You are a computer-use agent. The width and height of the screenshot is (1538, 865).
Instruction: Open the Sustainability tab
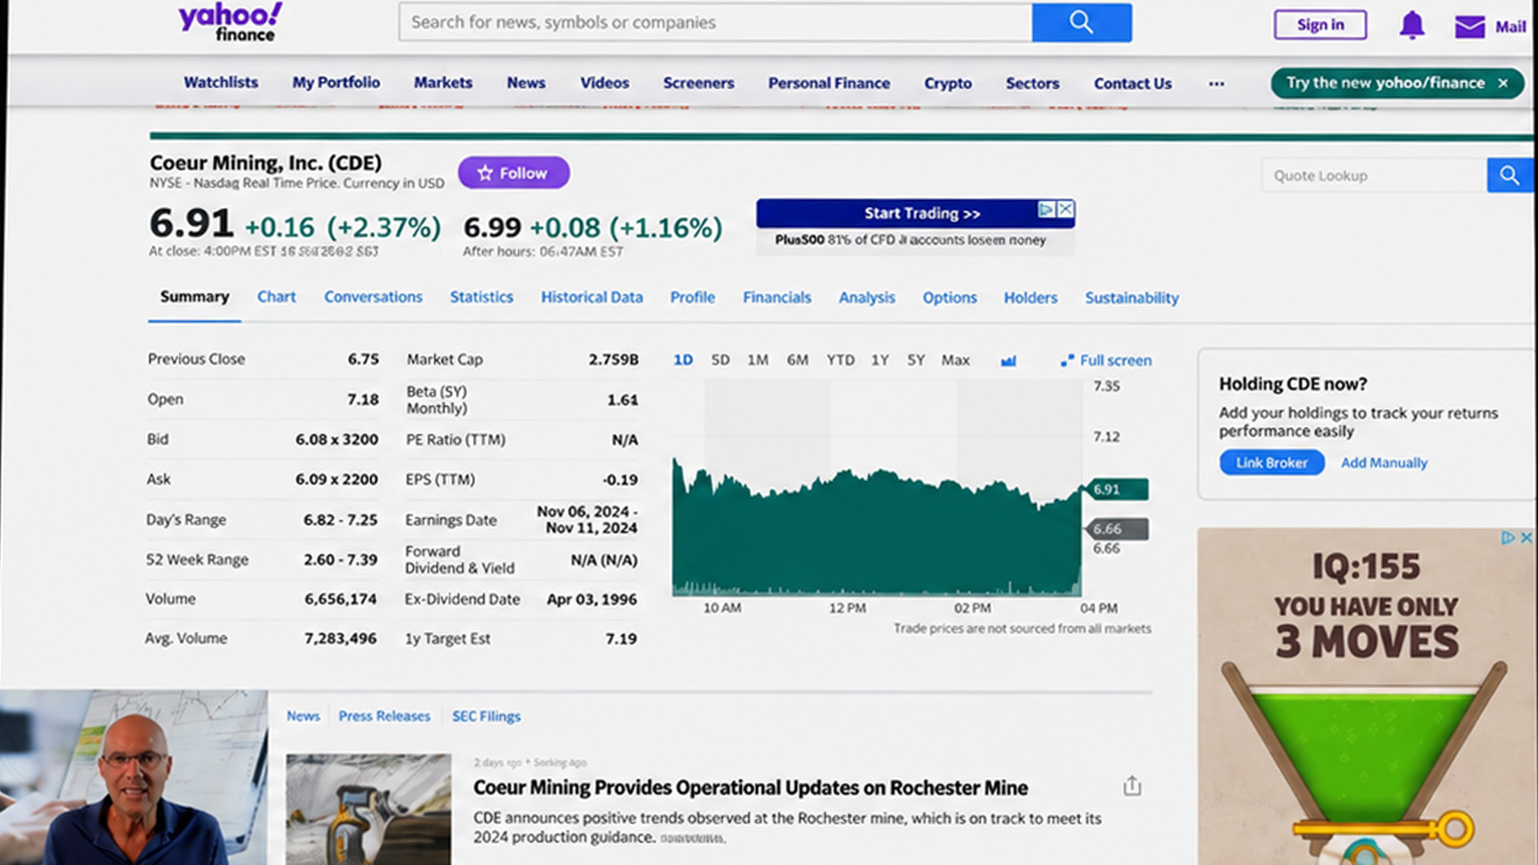tap(1132, 298)
